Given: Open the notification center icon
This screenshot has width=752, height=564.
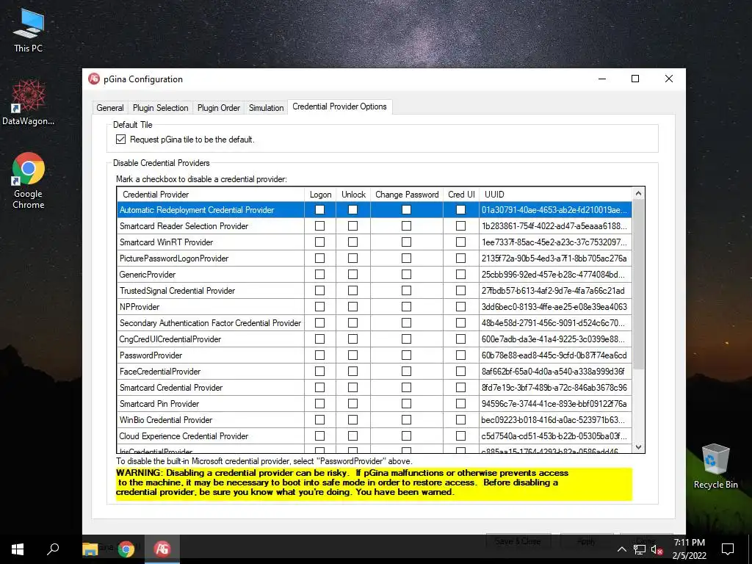Looking at the screenshot, I should [x=728, y=549].
